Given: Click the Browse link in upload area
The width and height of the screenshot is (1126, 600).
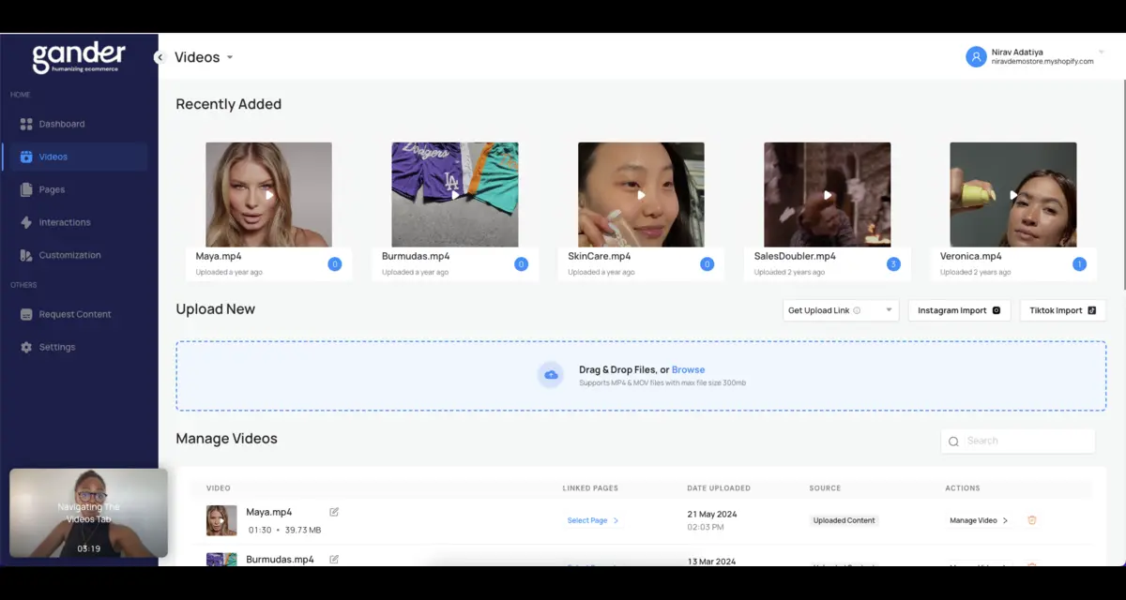Looking at the screenshot, I should (688, 370).
